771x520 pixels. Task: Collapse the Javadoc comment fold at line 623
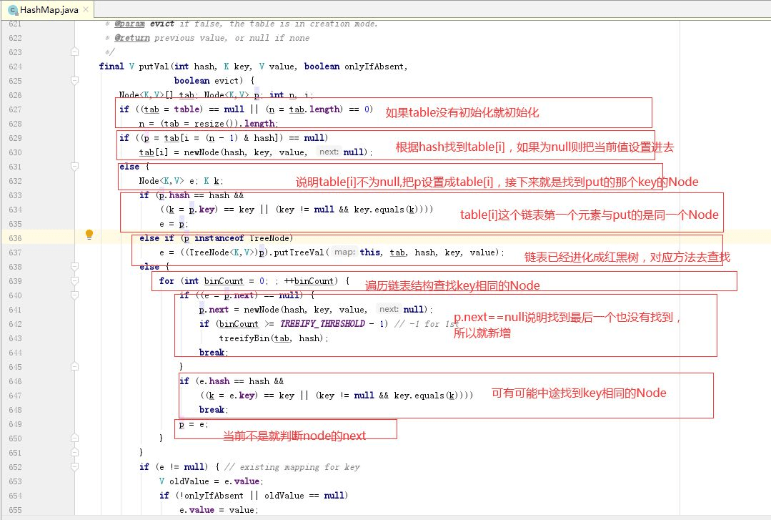74,52
